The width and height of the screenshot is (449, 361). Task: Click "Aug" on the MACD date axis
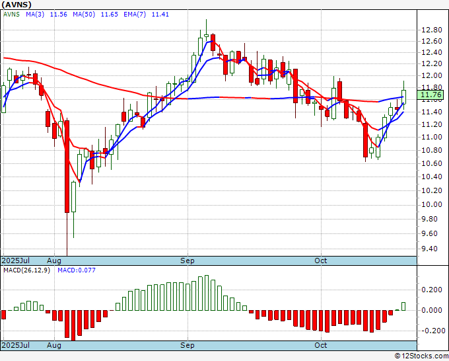(54, 345)
